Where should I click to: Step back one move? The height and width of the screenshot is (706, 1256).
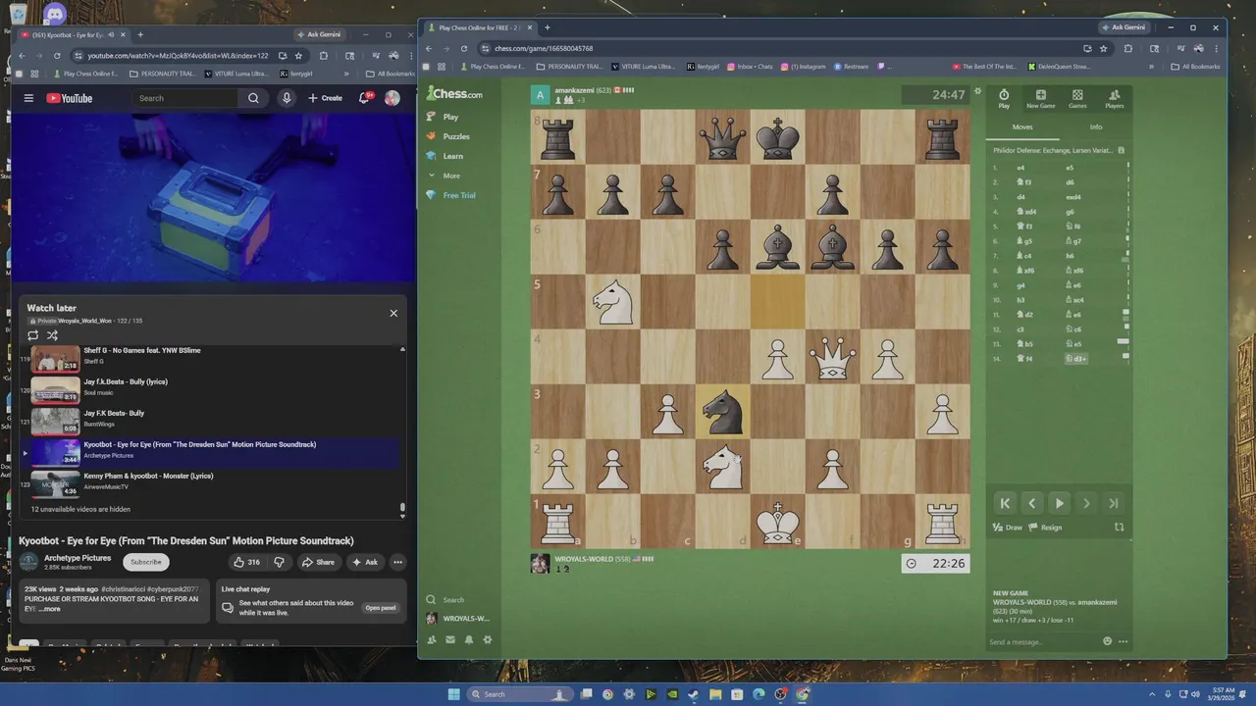click(1031, 503)
